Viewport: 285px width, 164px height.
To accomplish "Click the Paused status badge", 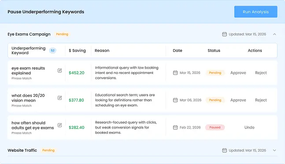I will (215, 128).
